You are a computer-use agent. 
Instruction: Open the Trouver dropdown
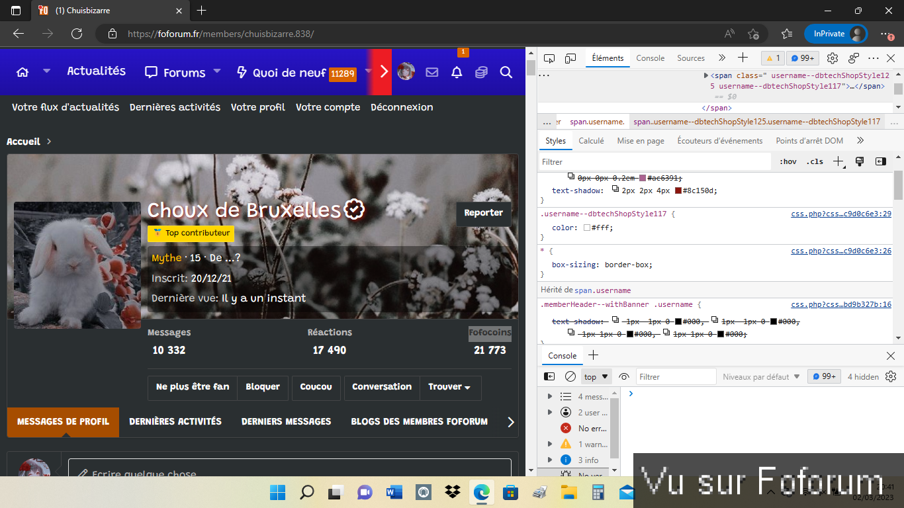pos(449,387)
